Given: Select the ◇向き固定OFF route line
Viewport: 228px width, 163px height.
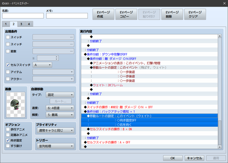Looking at the screenshot, I should (x=149, y=120).
